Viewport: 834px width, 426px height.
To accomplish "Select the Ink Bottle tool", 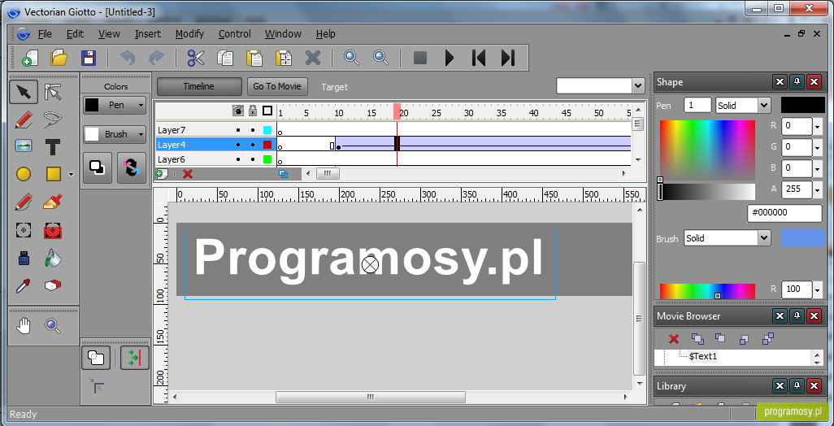I will tap(24, 258).
